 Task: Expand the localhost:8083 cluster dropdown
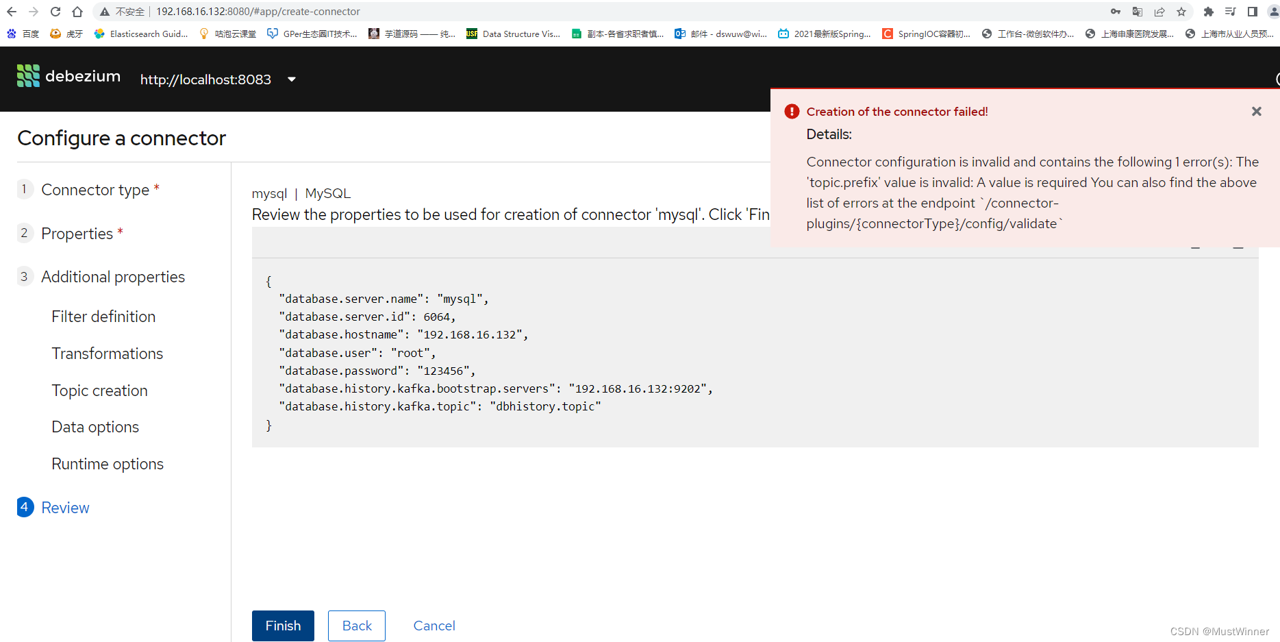[291, 79]
